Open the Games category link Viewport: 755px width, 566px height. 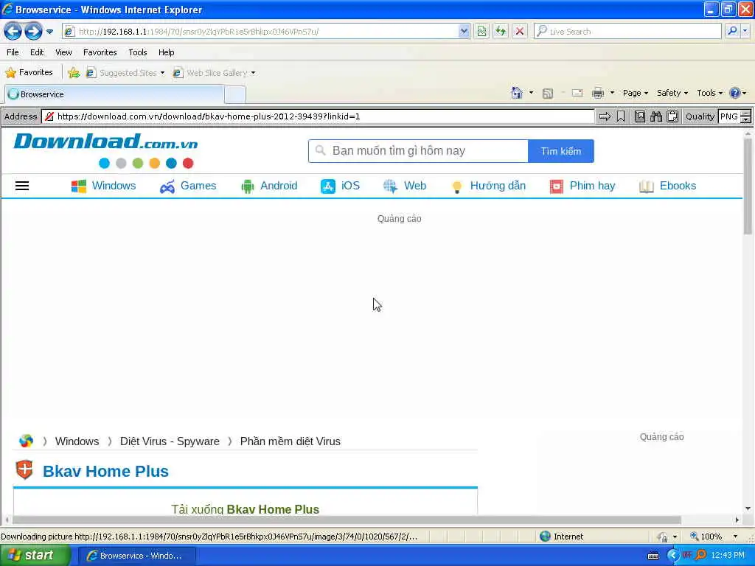pyautogui.click(x=188, y=186)
